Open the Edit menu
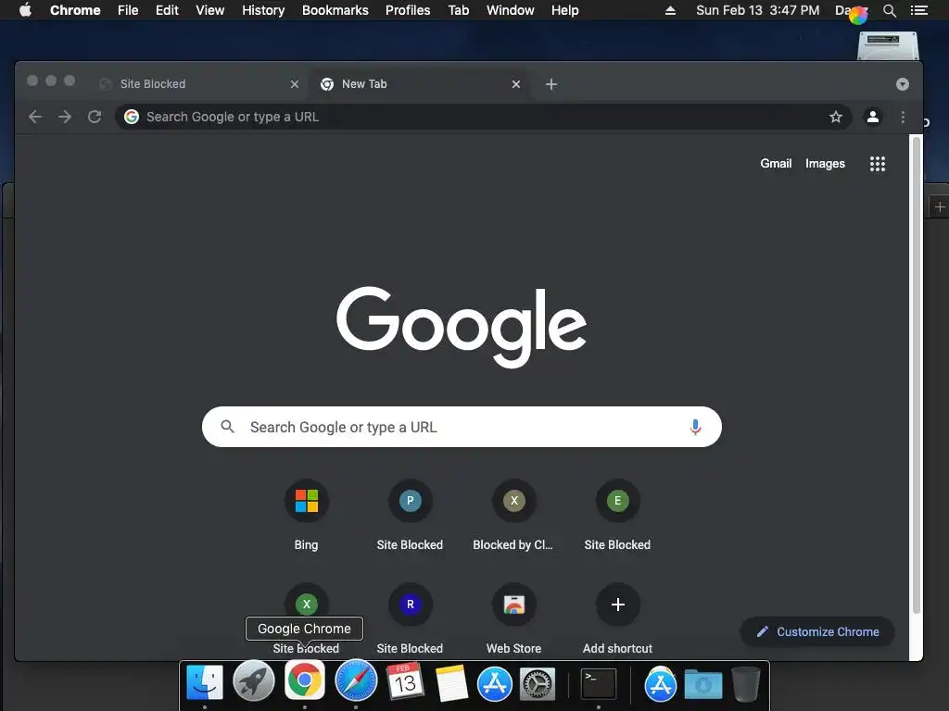949x711 pixels. [x=167, y=10]
